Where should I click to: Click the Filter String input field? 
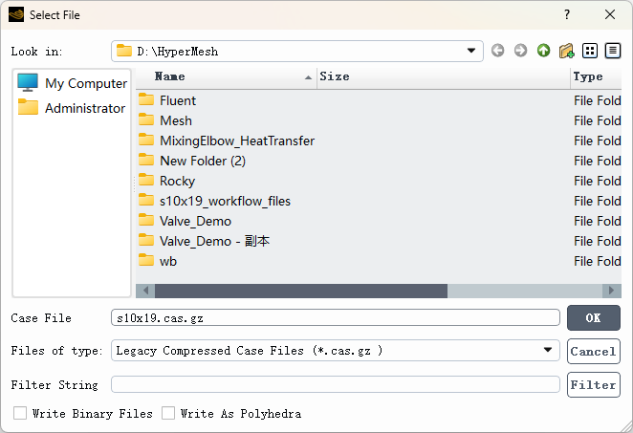335,384
